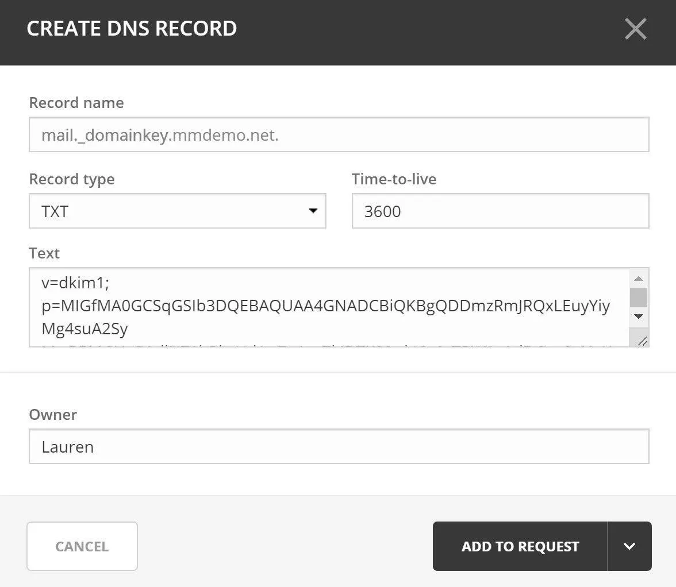Click the Text area scrollbar thumb
The width and height of the screenshot is (676, 587).
pyautogui.click(x=639, y=297)
